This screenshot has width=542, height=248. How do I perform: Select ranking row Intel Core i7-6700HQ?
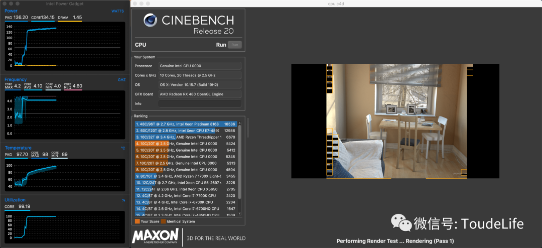point(186,208)
